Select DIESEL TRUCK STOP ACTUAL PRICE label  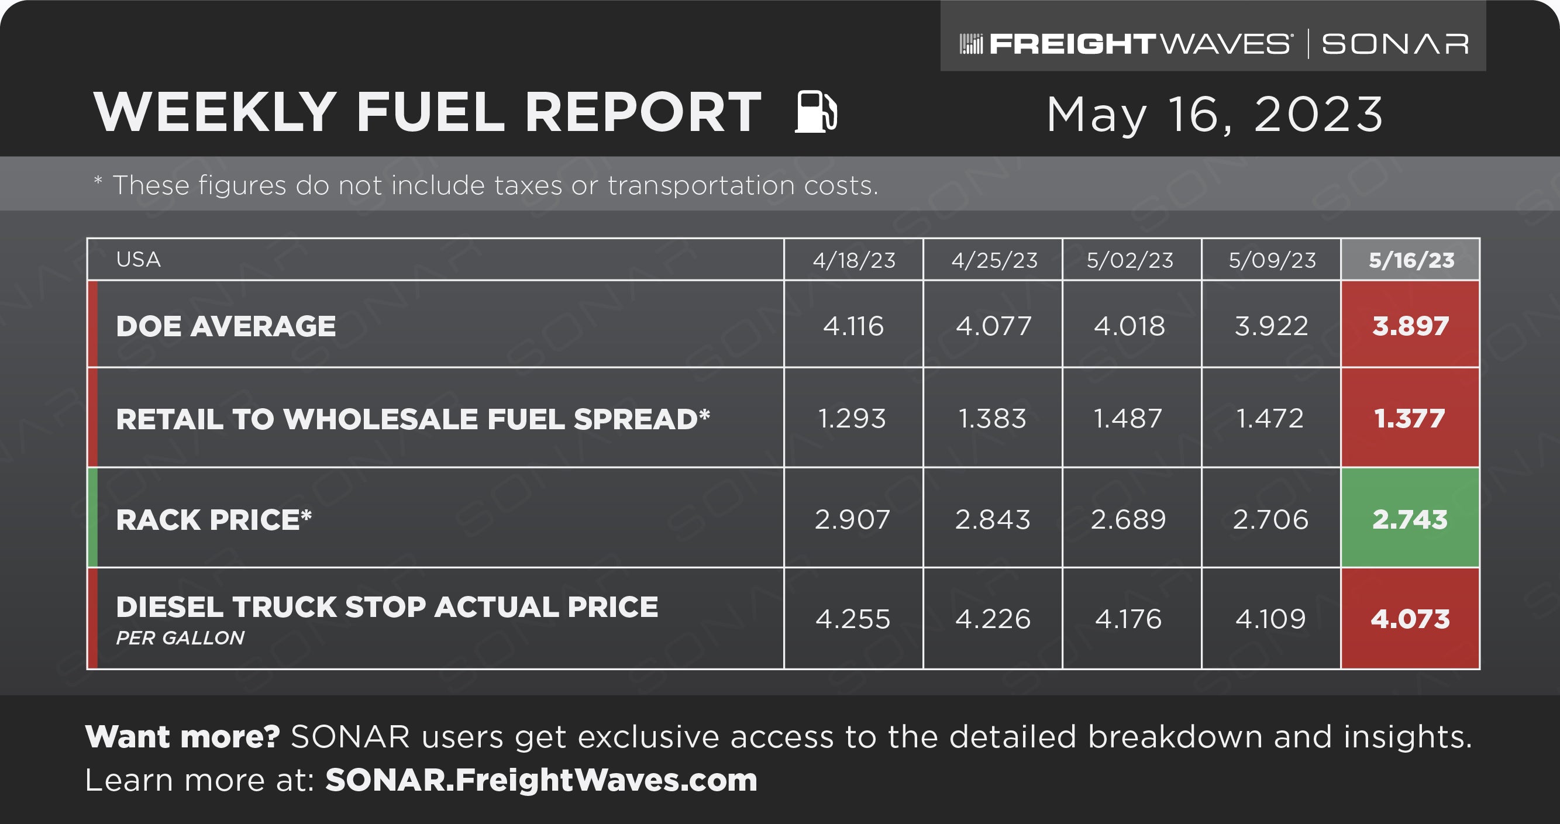click(x=387, y=606)
